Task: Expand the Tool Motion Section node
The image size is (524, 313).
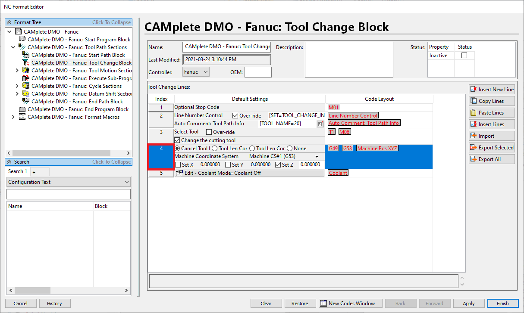Action: tap(17, 70)
